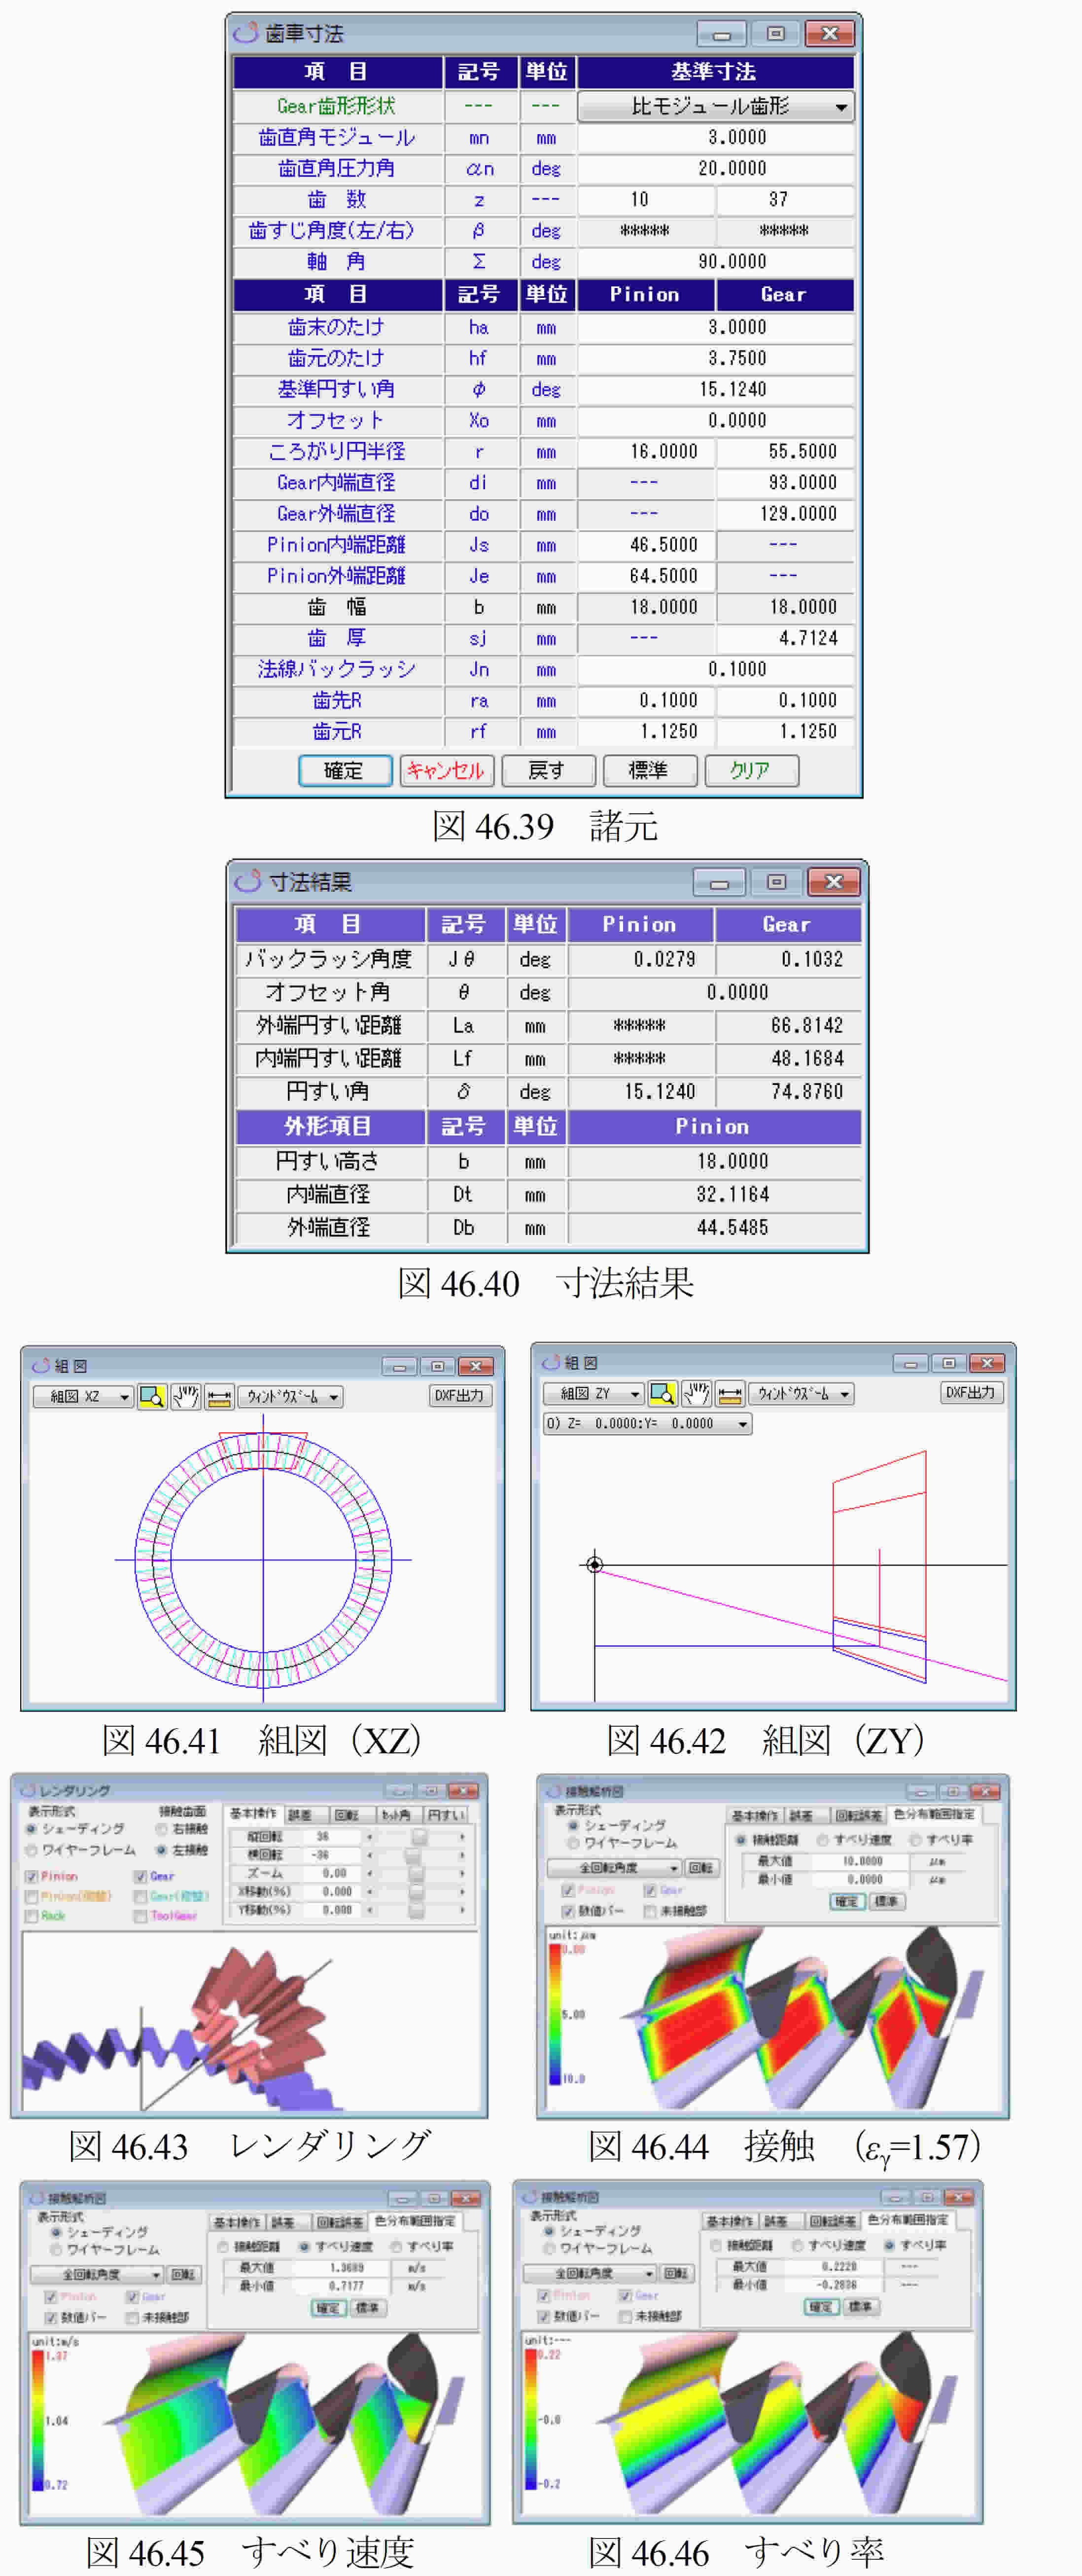1082x2576 pixels.
Task: Open the 円すい tab in レンダリング window
Action: click(446, 1814)
